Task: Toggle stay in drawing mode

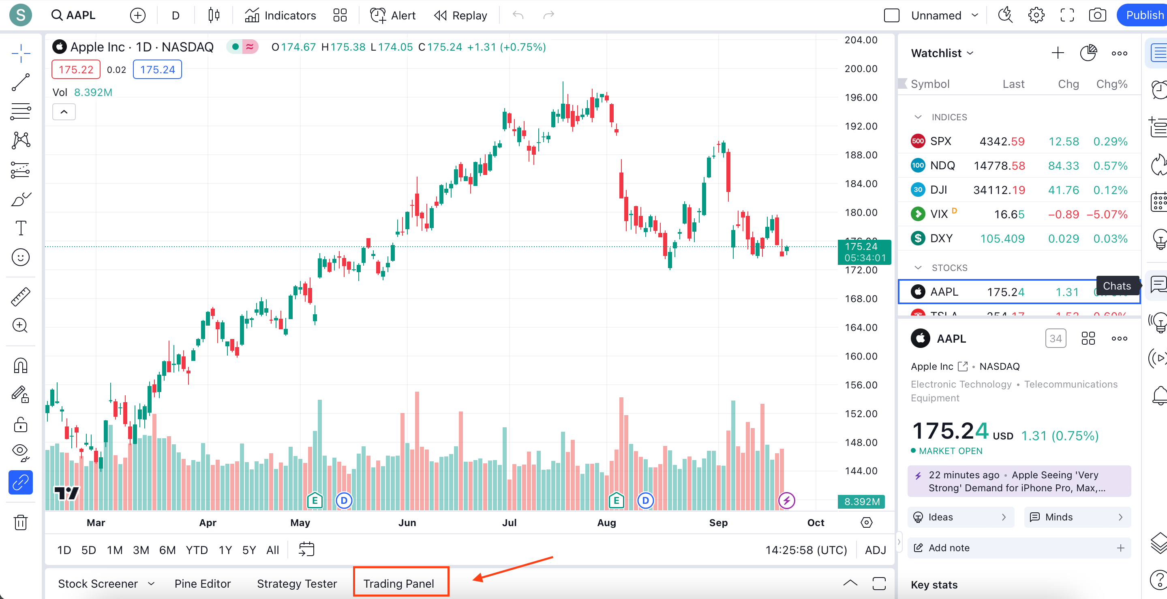Action: coord(20,394)
